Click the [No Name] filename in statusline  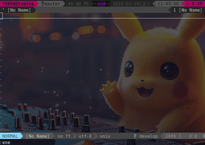point(38,136)
